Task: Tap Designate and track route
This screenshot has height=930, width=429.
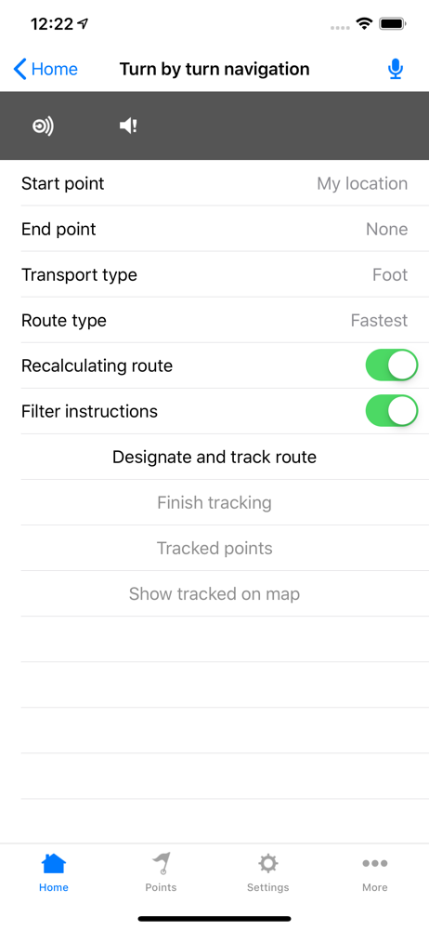Action: pos(214,457)
